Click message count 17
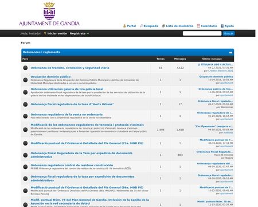This screenshot has width=258, height=207. (180, 104)
